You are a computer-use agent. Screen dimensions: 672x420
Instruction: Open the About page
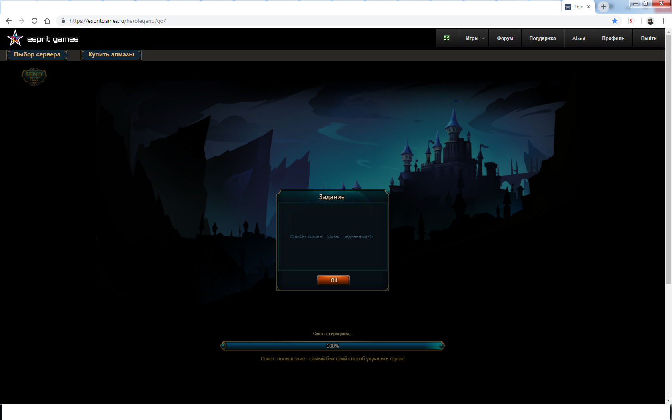(x=579, y=38)
